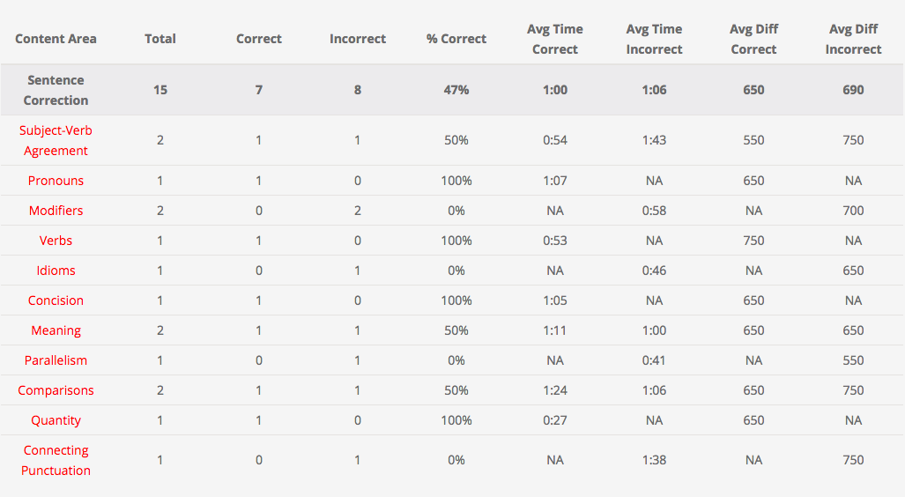This screenshot has width=905, height=497.
Task: Click the Correct column header
Action: (259, 39)
